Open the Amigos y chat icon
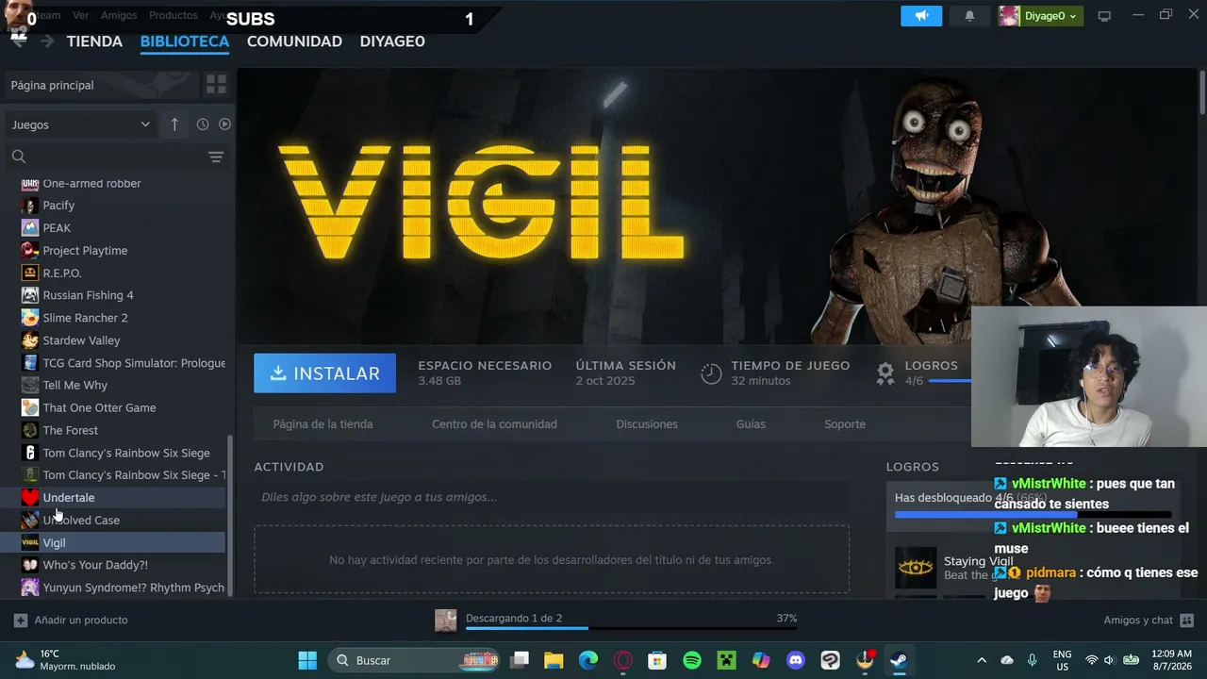Viewport: 1207px width, 679px height. [1186, 621]
